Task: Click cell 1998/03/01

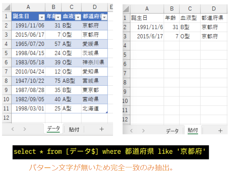Action: click(x=28, y=108)
